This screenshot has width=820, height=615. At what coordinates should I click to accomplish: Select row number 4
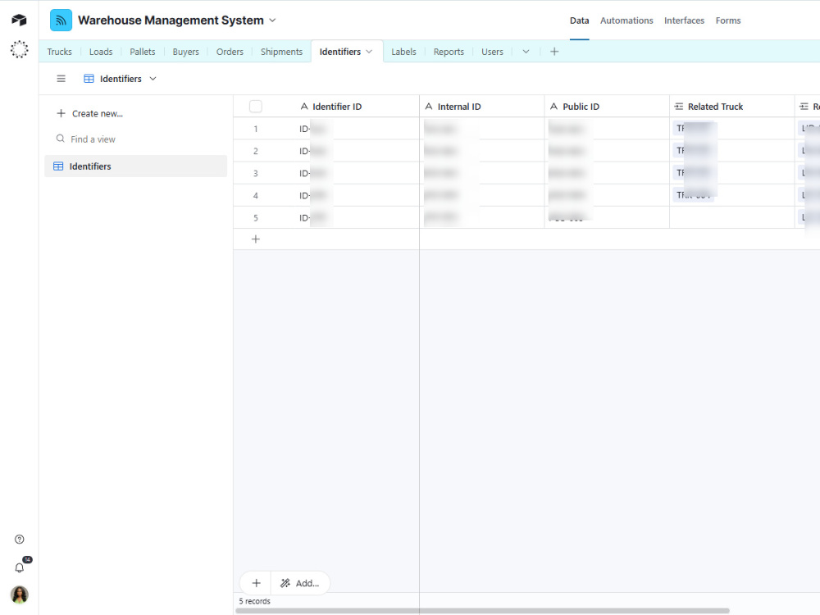256,196
